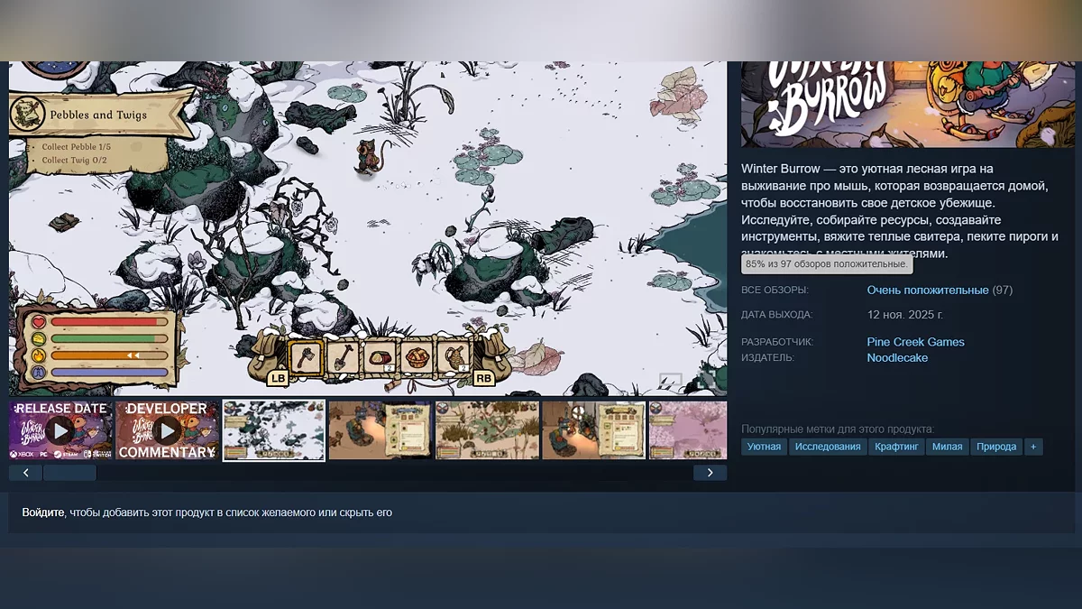Click the Исследования tag
The width and height of the screenshot is (1082, 609).
point(828,447)
